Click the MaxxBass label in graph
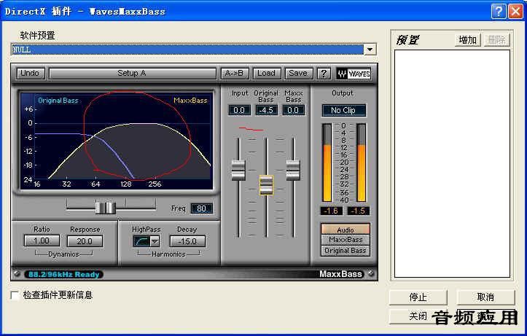Viewport: 527px width, 336px height. click(x=190, y=100)
